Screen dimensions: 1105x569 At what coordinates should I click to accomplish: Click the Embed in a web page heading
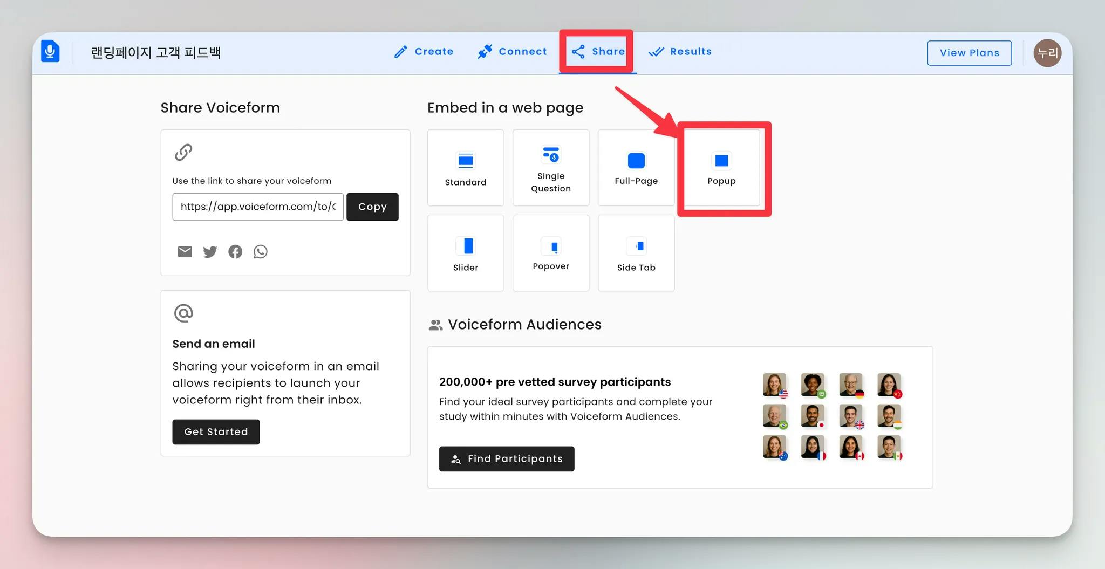505,108
